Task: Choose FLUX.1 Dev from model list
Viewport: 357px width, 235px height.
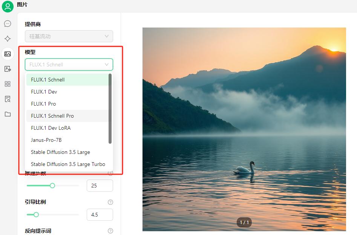Action: (67, 92)
